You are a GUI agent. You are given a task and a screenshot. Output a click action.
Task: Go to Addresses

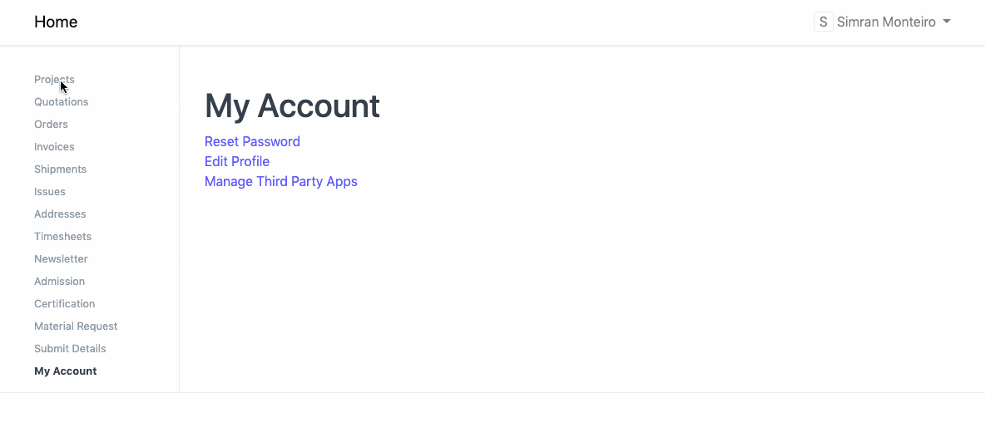click(60, 214)
